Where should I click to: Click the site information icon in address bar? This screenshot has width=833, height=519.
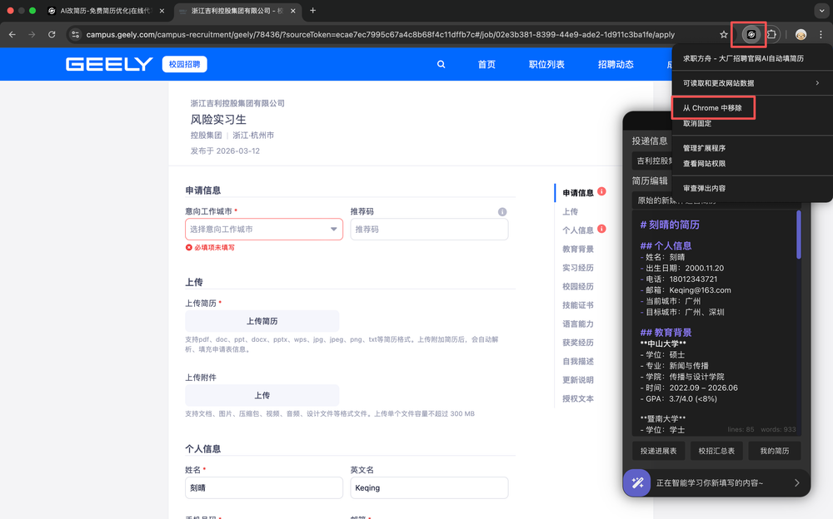75,35
